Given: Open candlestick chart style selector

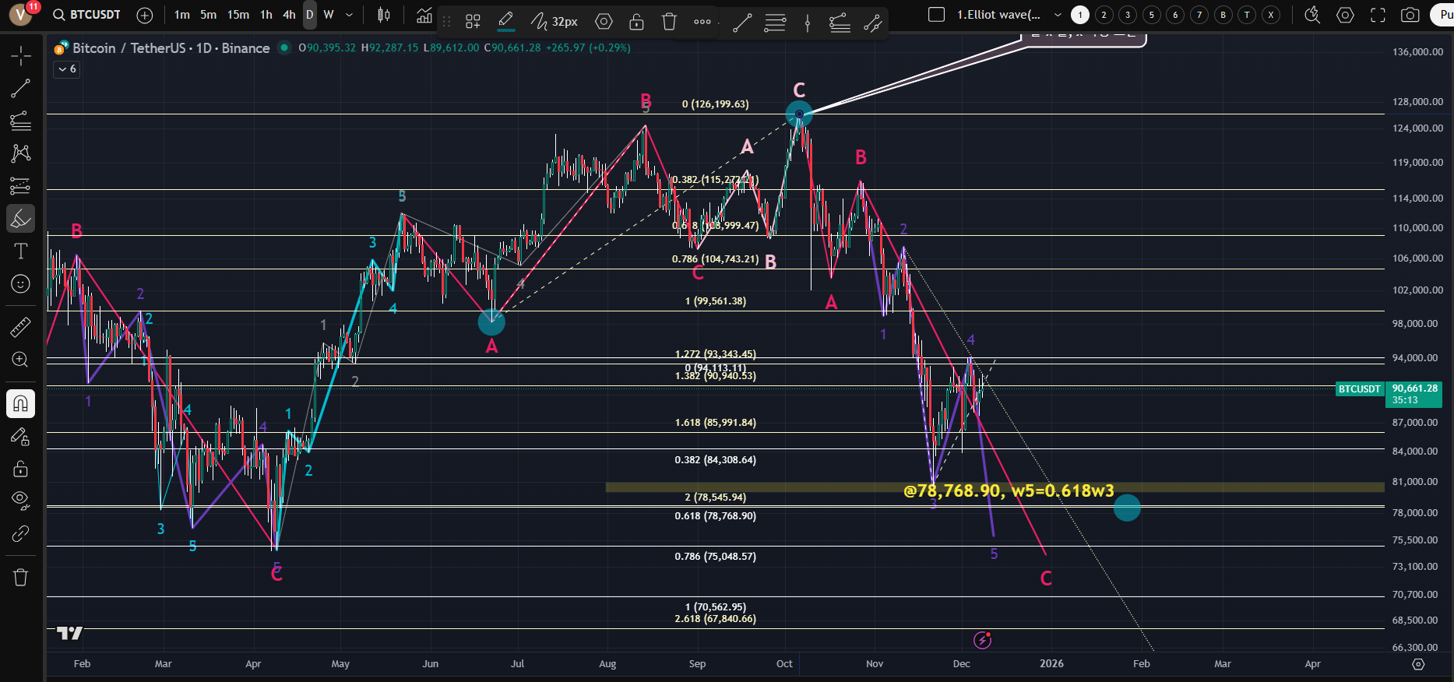Looking at the screenshot, I should click(x=384, y=15).
